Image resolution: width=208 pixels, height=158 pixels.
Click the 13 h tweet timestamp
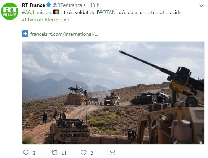(95, 5)
